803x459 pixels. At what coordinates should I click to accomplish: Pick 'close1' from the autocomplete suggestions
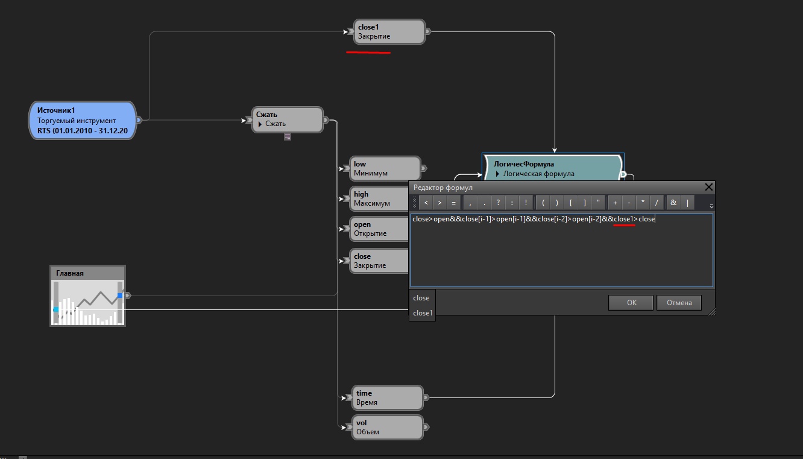[422, 313]
